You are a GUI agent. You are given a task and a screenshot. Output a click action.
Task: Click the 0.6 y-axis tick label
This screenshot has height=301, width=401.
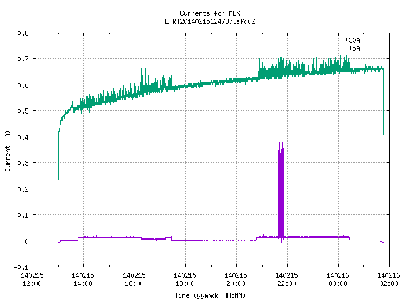pos(23,85)
